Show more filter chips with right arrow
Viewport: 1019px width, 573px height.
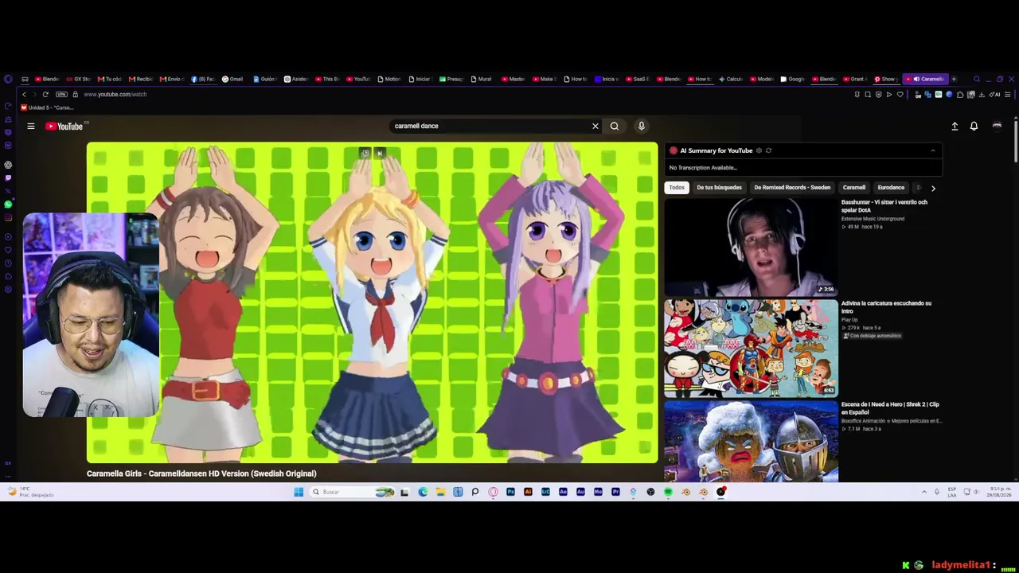pos(933,189)
